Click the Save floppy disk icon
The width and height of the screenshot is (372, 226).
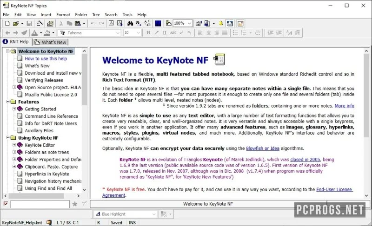[29, 23]
